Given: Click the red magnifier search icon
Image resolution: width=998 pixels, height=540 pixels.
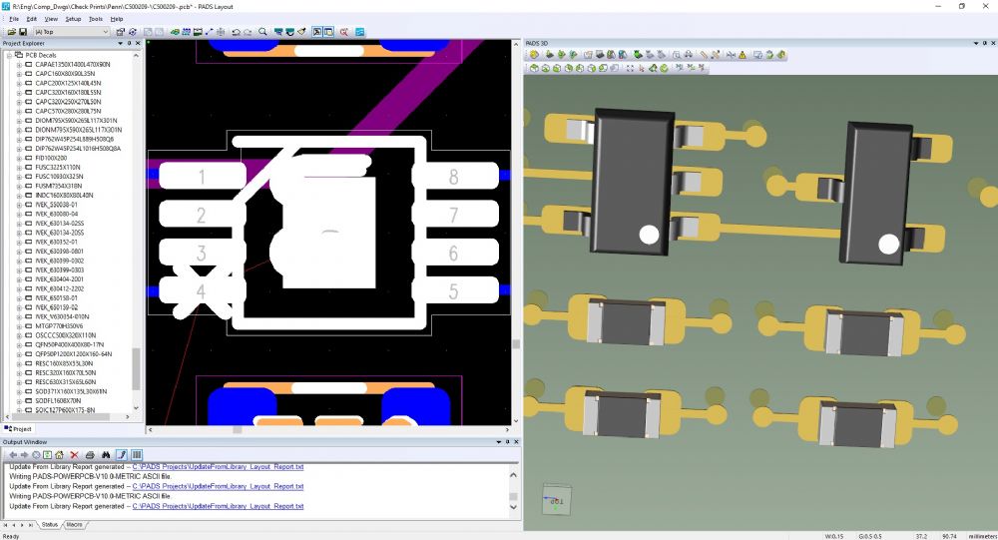Looking at the screenshot, I should [x=343, y=32].
